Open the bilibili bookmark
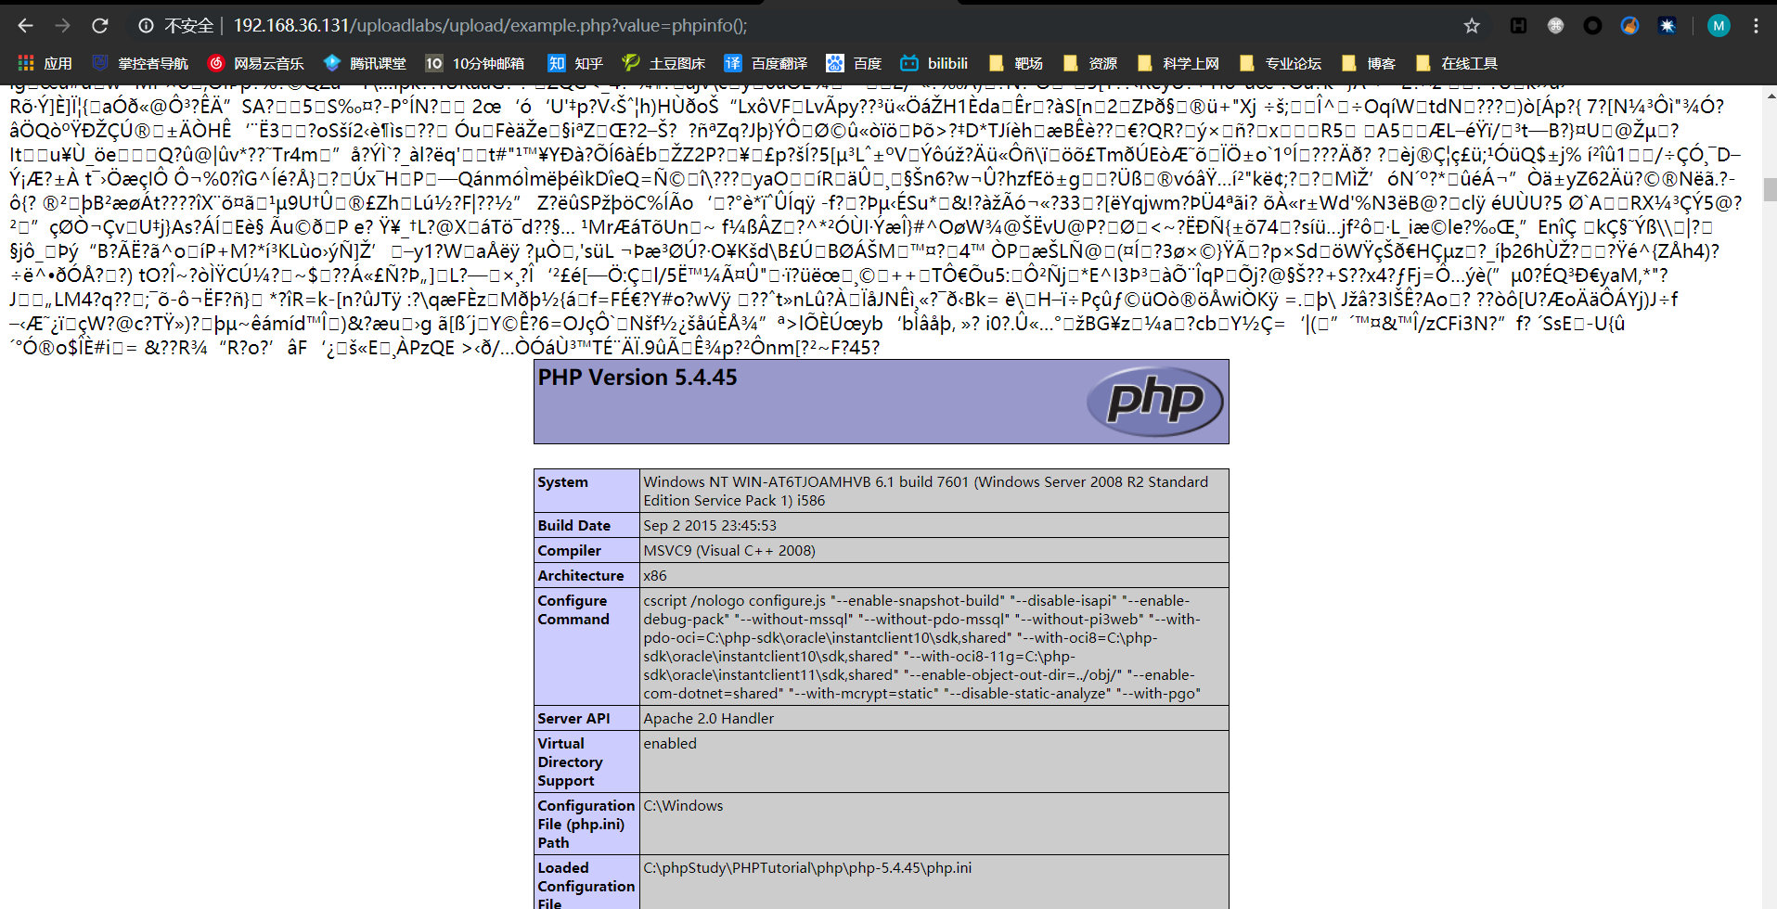Viewport: 1777px width, 909px height. 934,63
